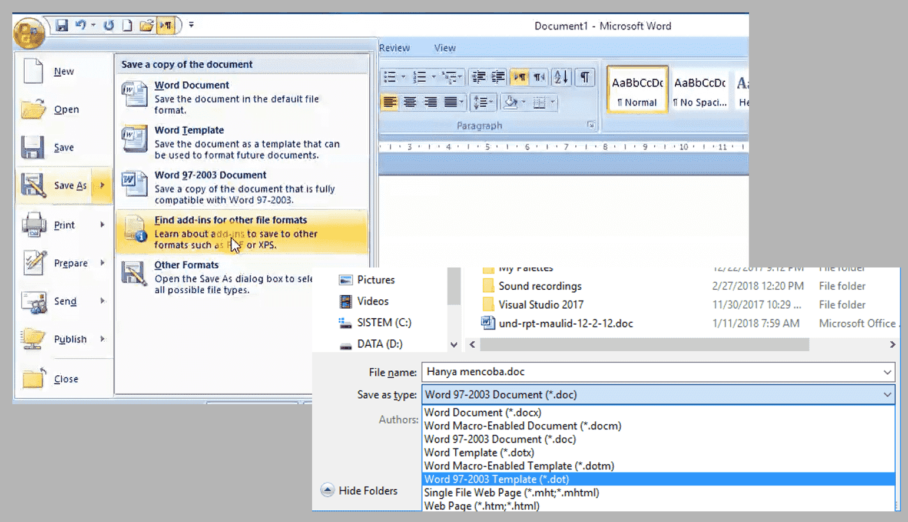The height and width of the screenshot is (522, 908).
Task: Open a document using the Open folder icon
Action: [x=147, y=25]
